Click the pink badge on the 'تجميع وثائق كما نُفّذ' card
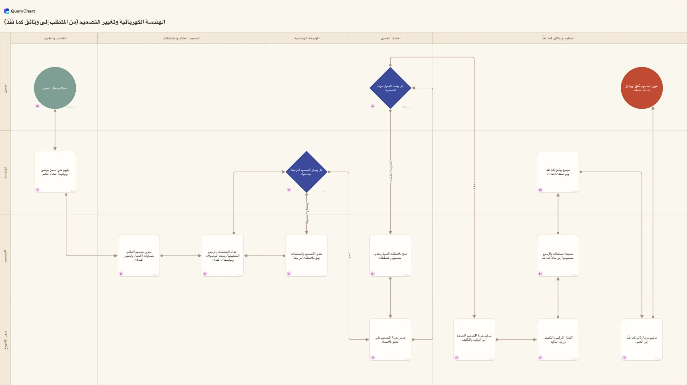This screenshot has width=687, height=385. pyautogui.click(x=540, y=190)
